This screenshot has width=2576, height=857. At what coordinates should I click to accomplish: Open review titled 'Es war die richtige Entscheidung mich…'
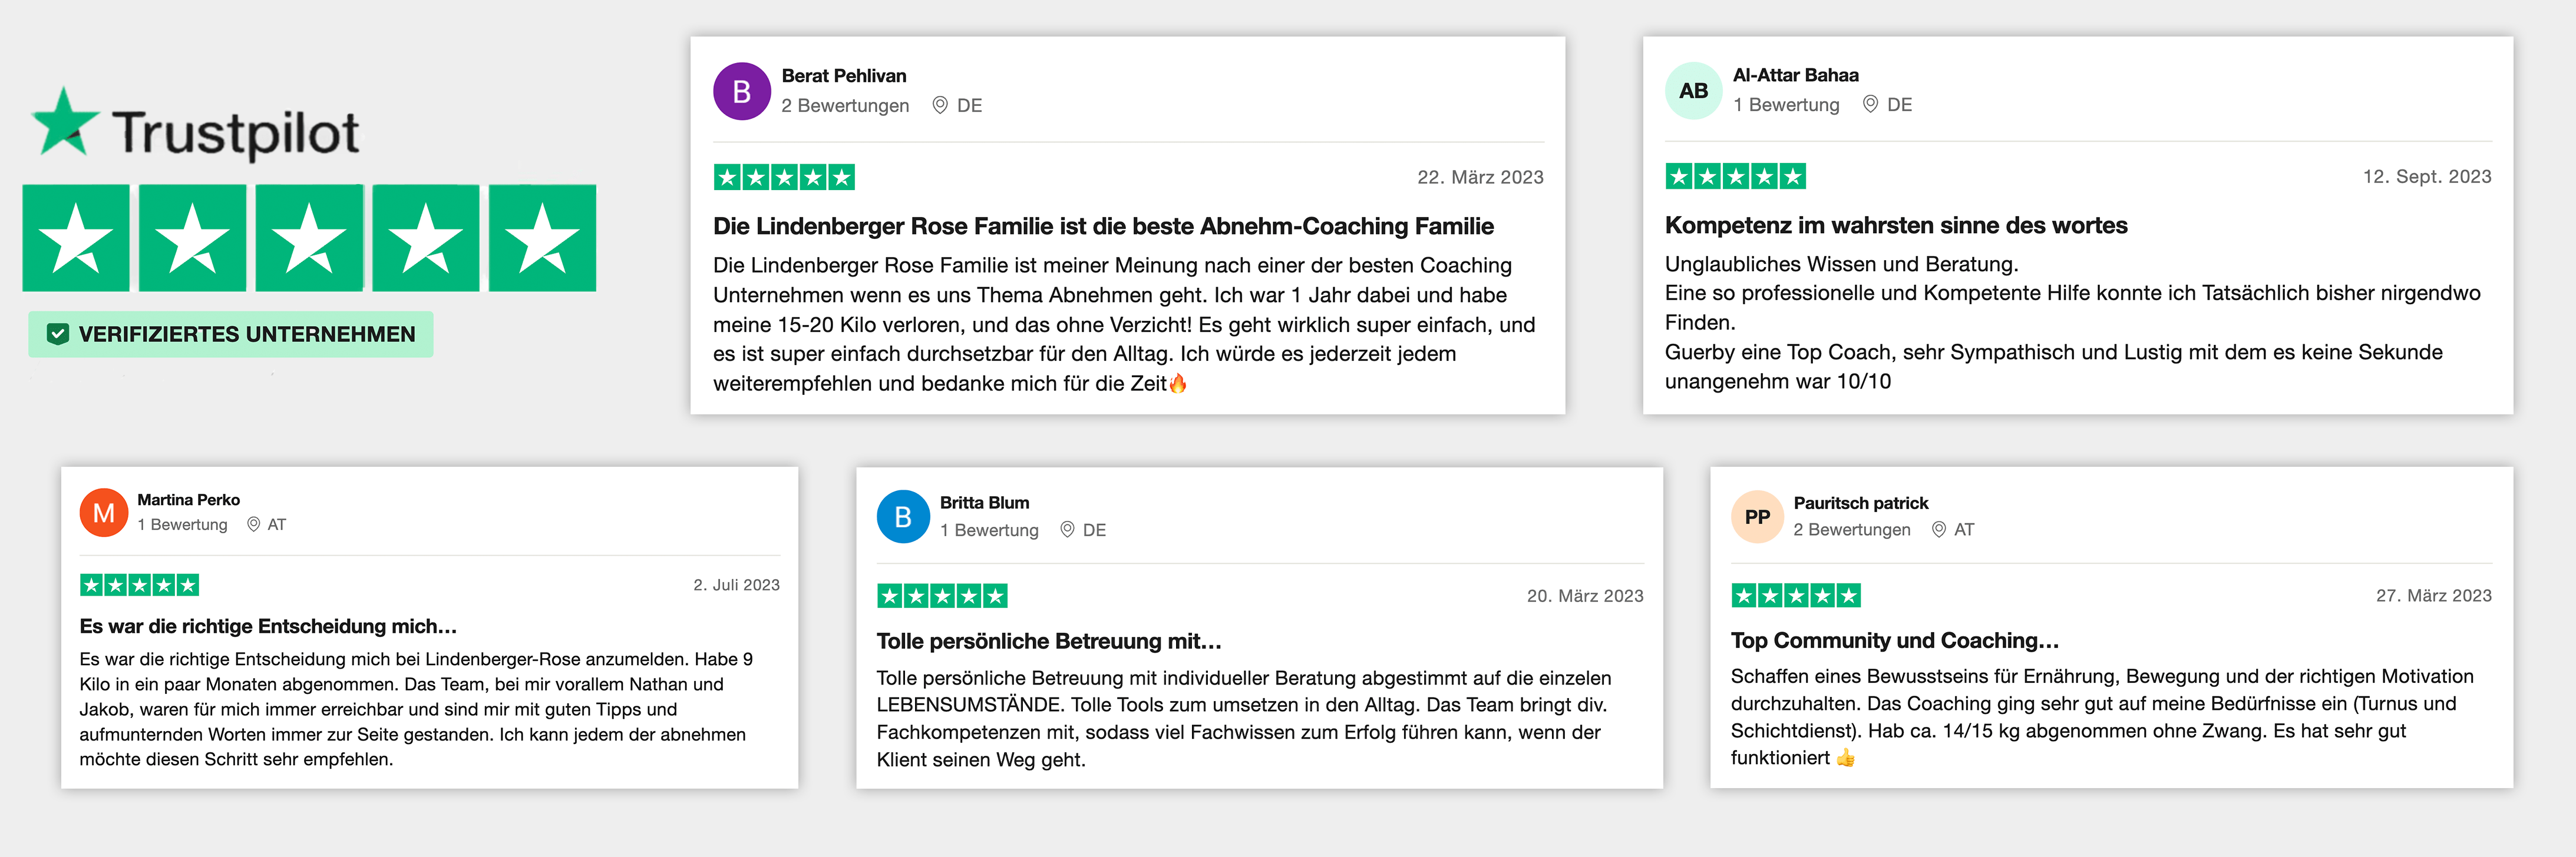tap(268, 626)
